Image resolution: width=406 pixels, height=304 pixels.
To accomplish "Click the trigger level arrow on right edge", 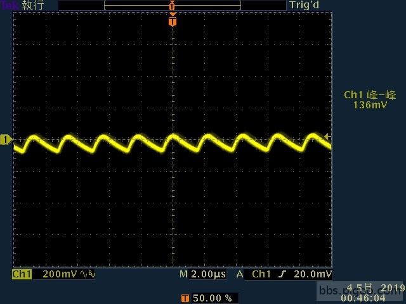I will (x=327, y=136).
